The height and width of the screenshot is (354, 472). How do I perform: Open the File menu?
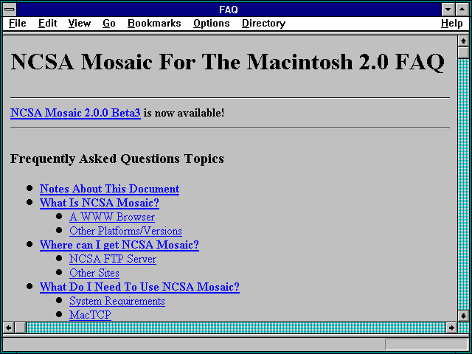(18, 24)
